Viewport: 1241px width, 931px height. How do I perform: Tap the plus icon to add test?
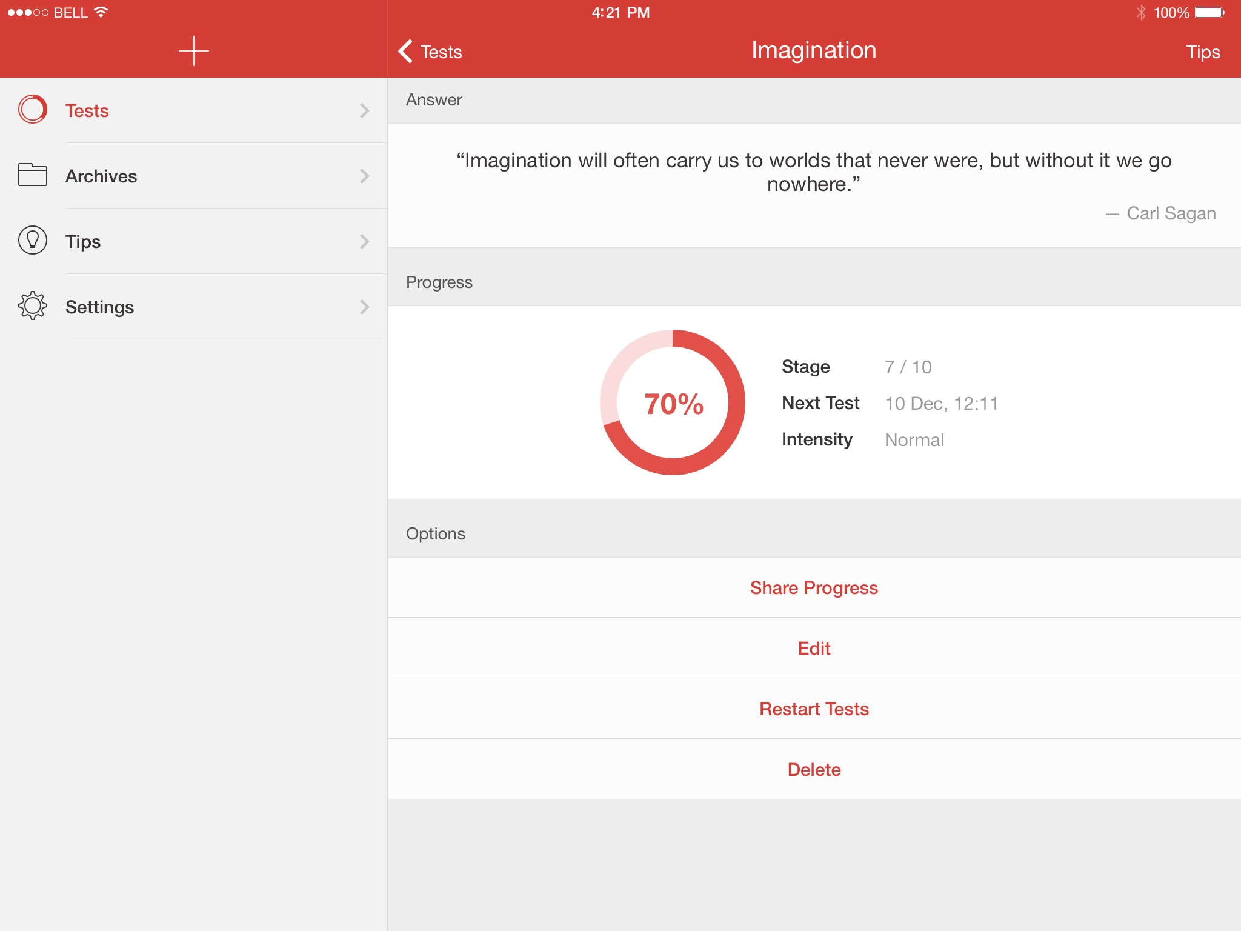coord(194,51)
